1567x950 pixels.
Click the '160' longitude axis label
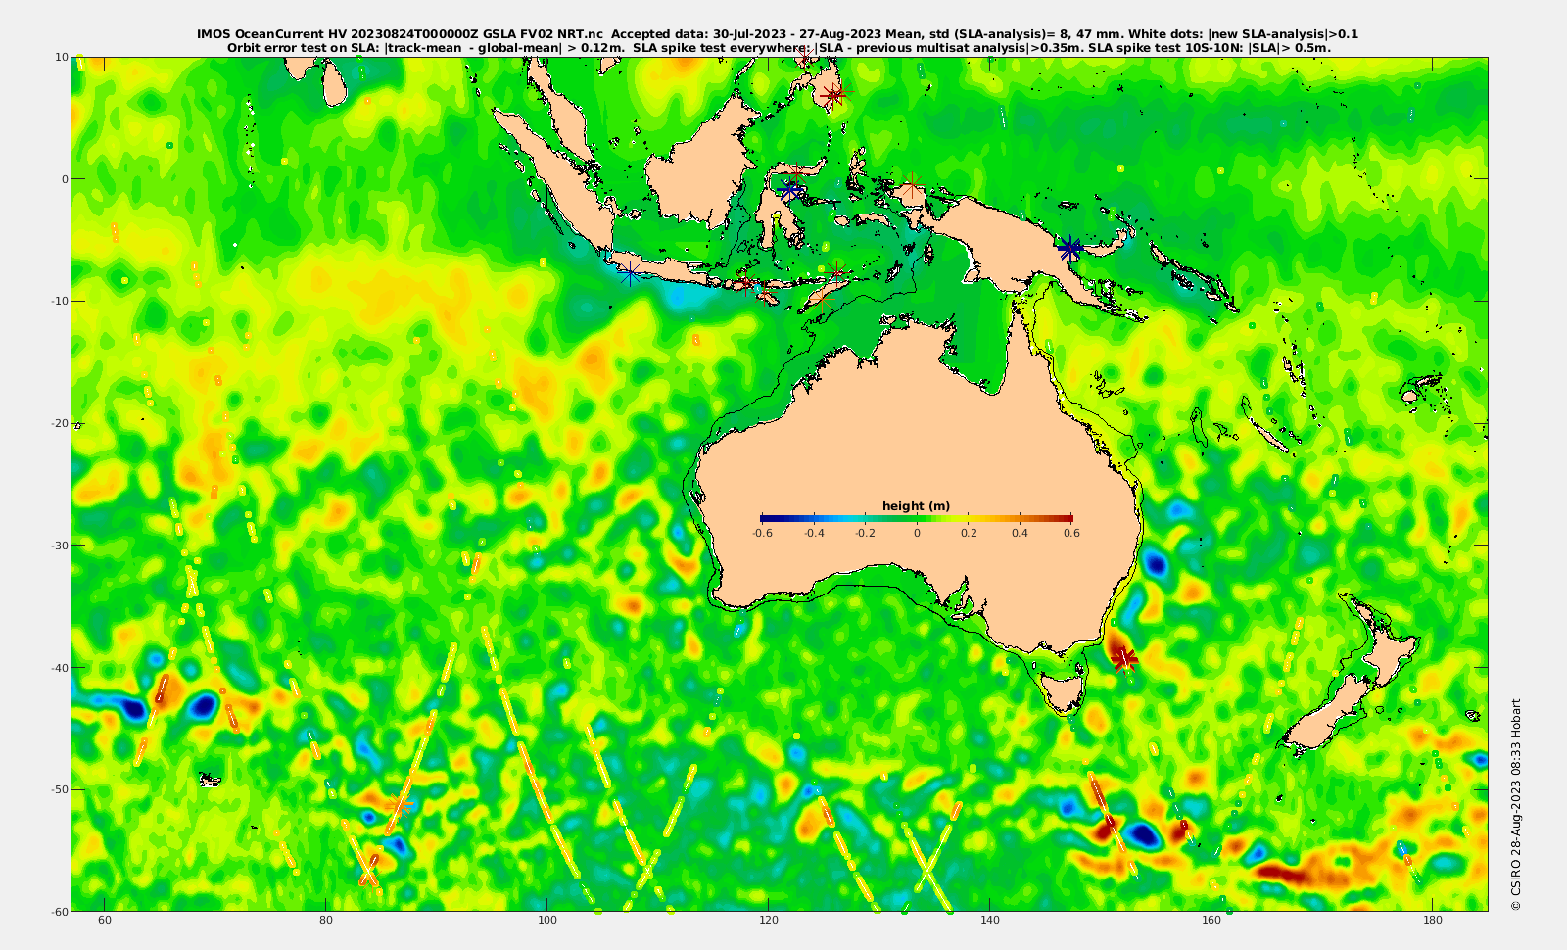coord(1211,921)
